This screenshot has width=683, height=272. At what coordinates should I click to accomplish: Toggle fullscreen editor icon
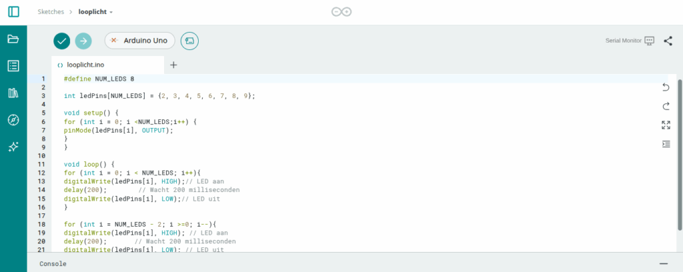coord(666,125)
